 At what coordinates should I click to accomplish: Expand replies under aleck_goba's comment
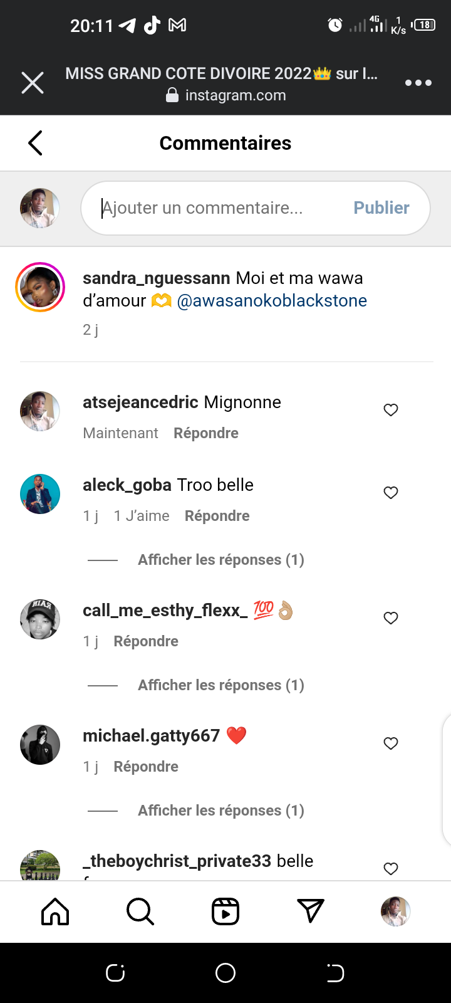pos(220,560)
